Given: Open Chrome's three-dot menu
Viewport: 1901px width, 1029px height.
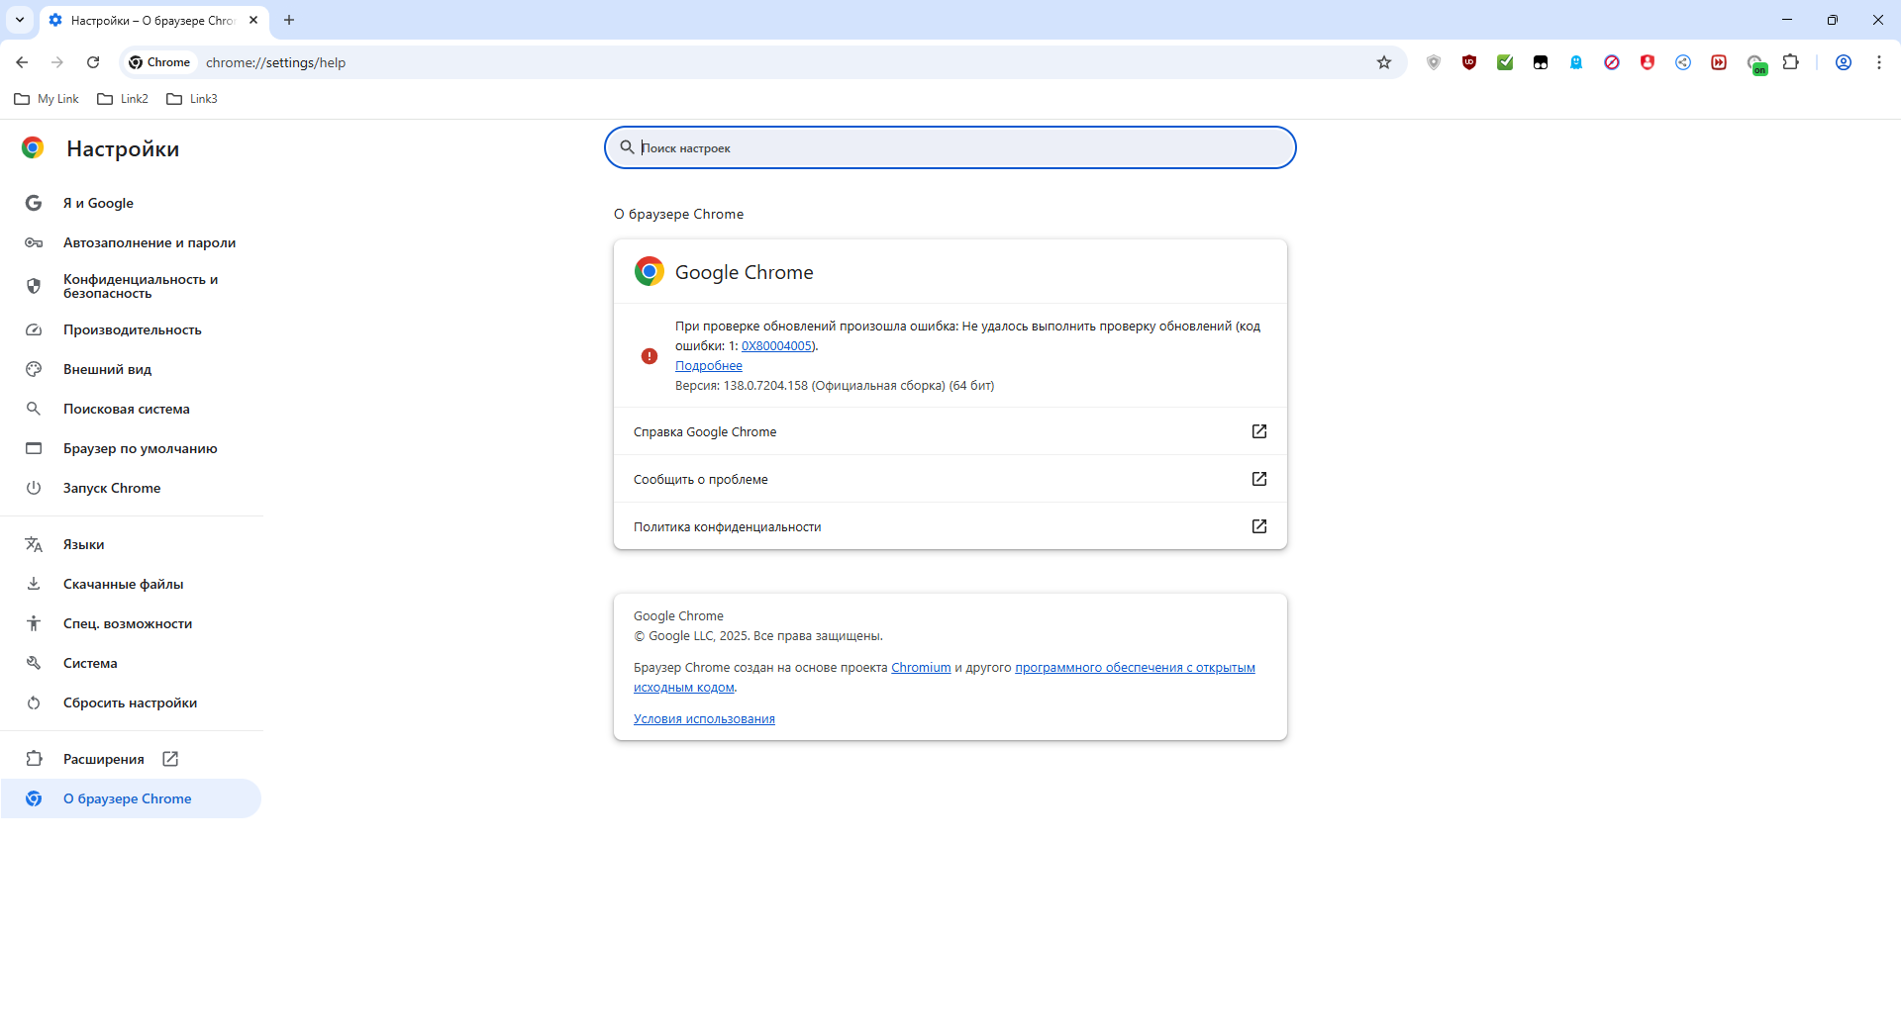Looking at the screenshot, I should coord(1879,62).
